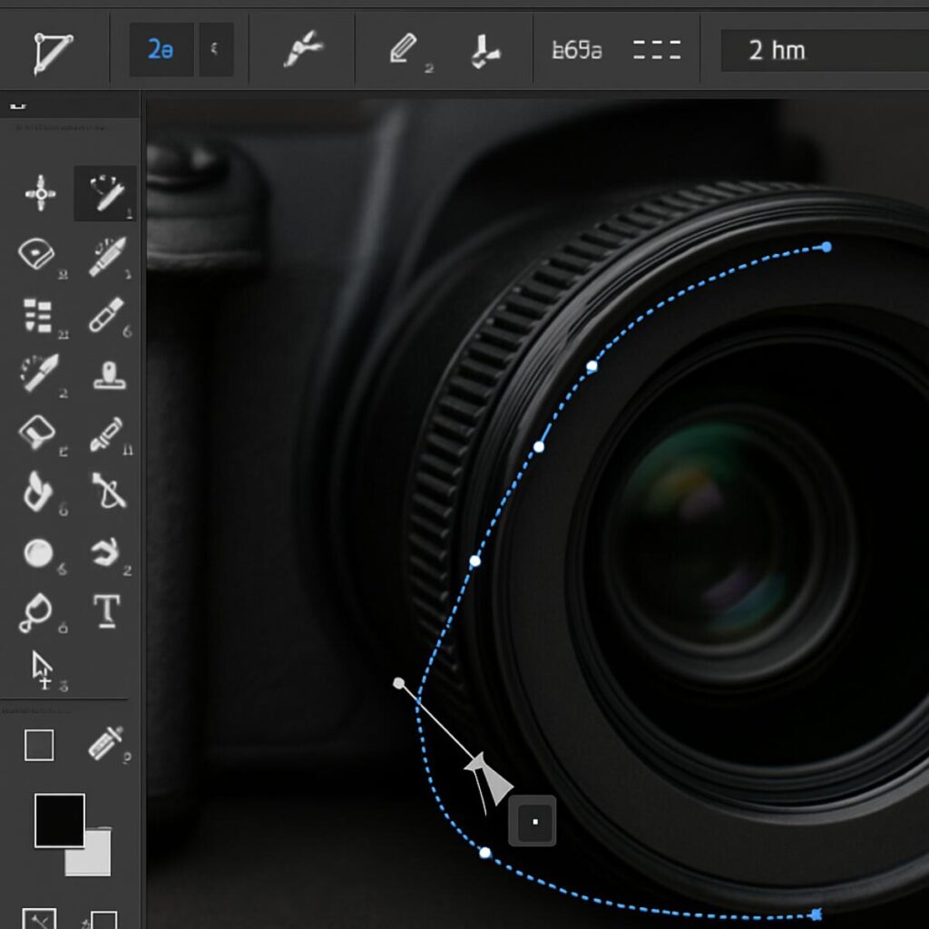
Task: Select the path polygon icon in options bar
Action: tap(52, 53)
